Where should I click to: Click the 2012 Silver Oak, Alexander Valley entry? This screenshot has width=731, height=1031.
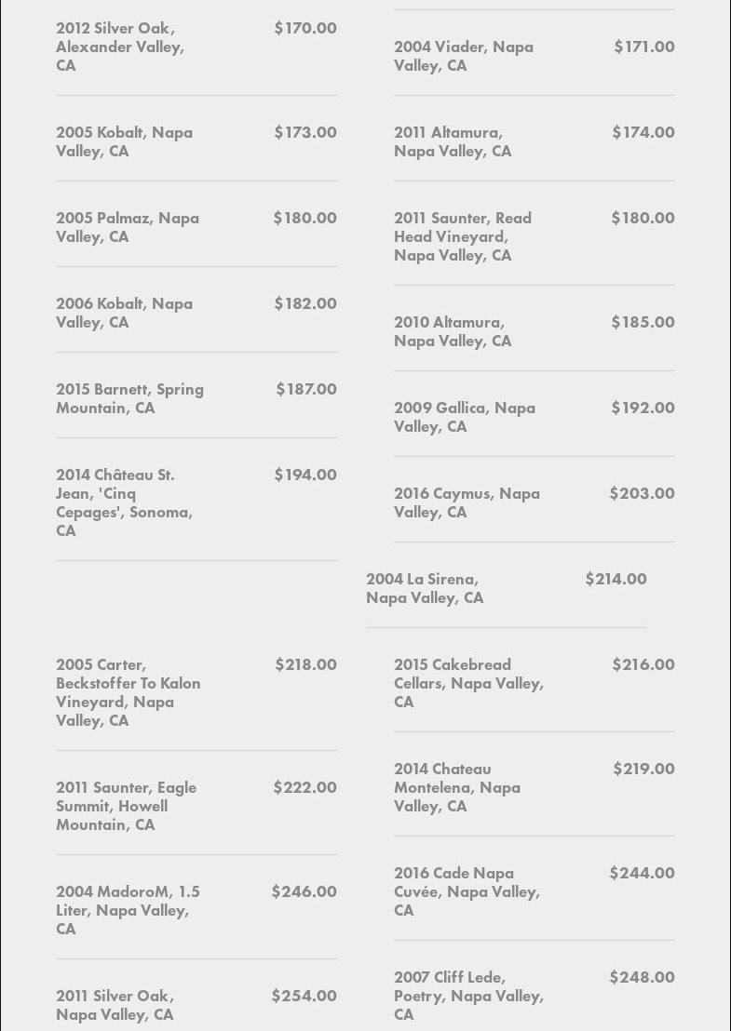(120, 47)
